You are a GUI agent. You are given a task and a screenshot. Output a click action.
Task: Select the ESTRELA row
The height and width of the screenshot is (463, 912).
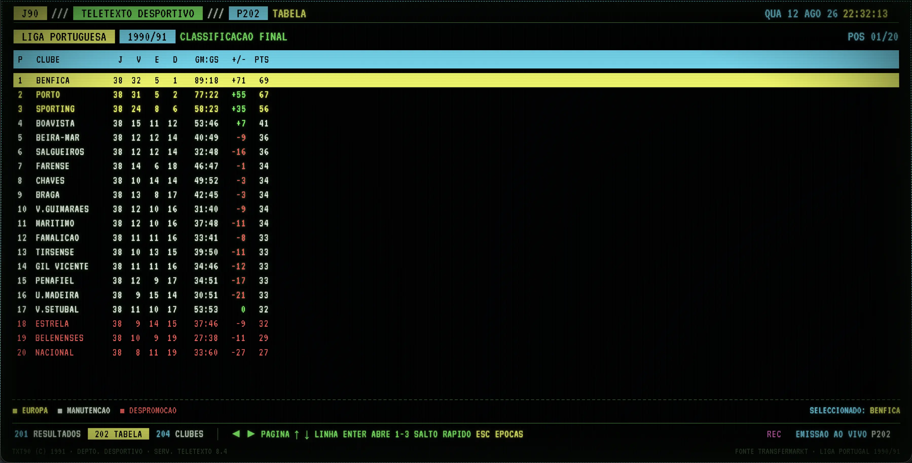coord(456,324)
